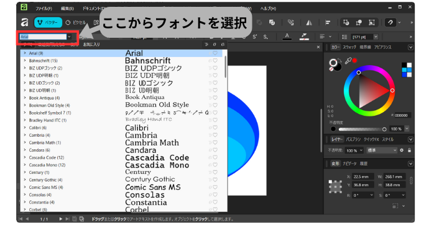Viewport: 434px width, 226px height.
Task: Click the add pages icon in status bar
Action: [x=81, y=219]
